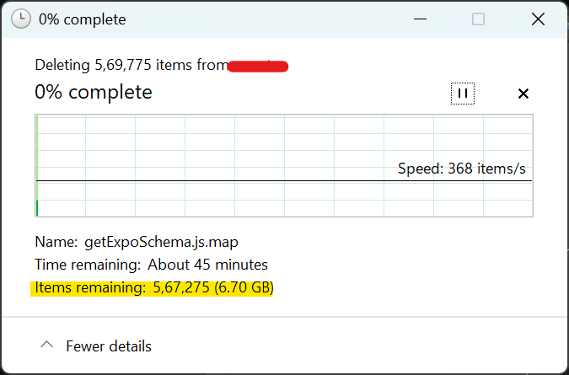Click the clock icon in the title bar
The height and width of the screenshot is (375, 569).
pyautogui.click(x=21, y=19)
